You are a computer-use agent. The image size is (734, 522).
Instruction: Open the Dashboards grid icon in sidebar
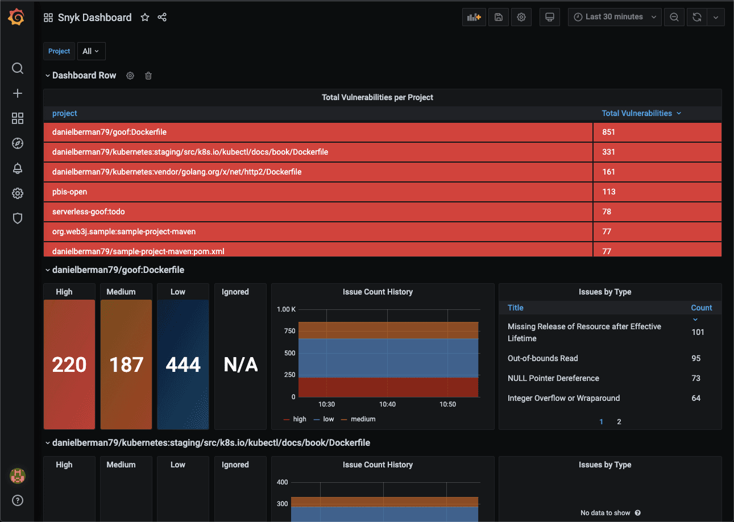tap(18, 118)
